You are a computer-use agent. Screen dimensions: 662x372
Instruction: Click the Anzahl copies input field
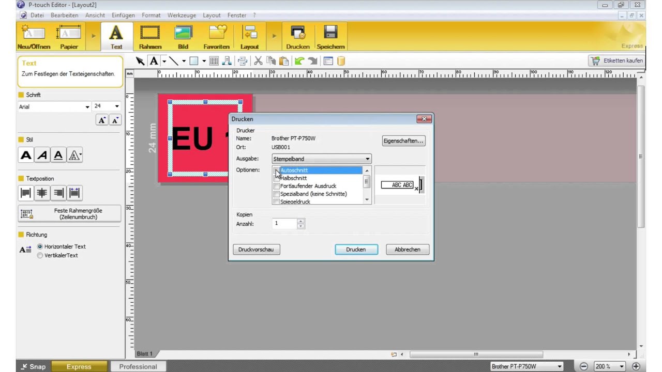(x=285, y=223)
